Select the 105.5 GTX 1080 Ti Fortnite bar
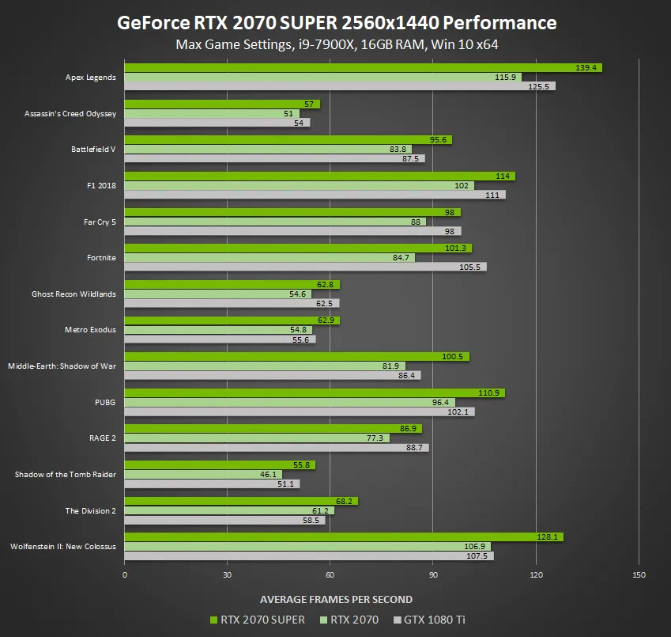 (300, 267)
